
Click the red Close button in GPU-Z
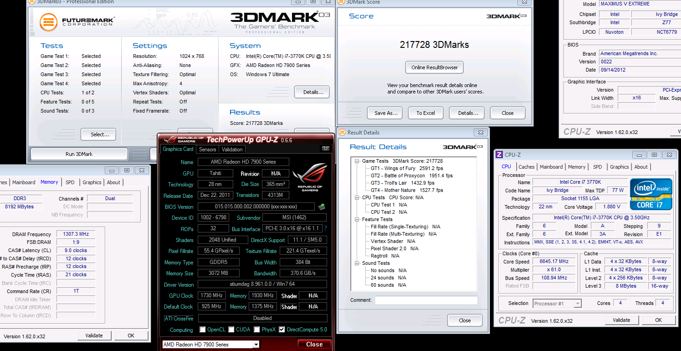coord(314,345)
